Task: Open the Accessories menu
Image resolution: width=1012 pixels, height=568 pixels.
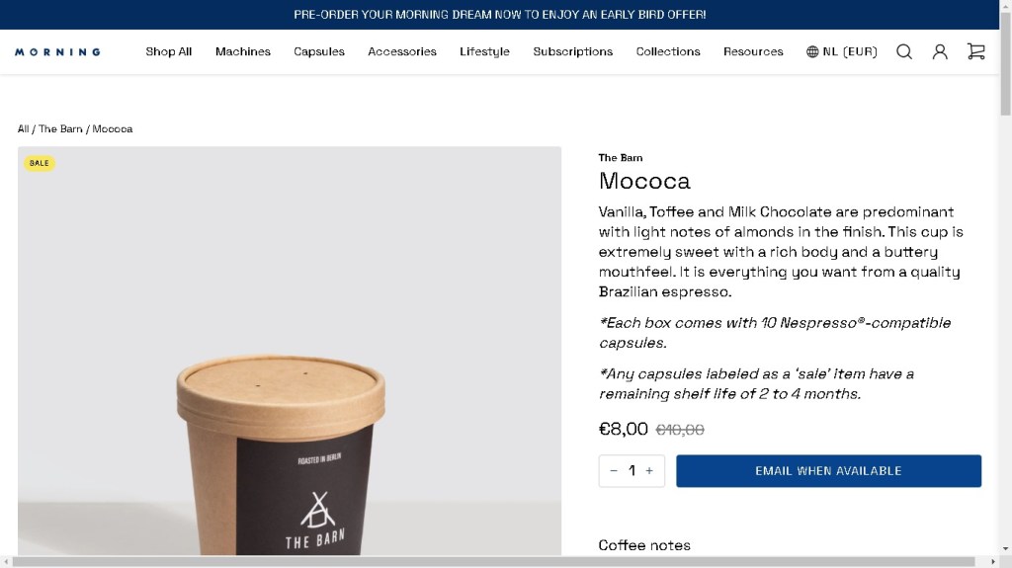Action: tap(402, 52)
